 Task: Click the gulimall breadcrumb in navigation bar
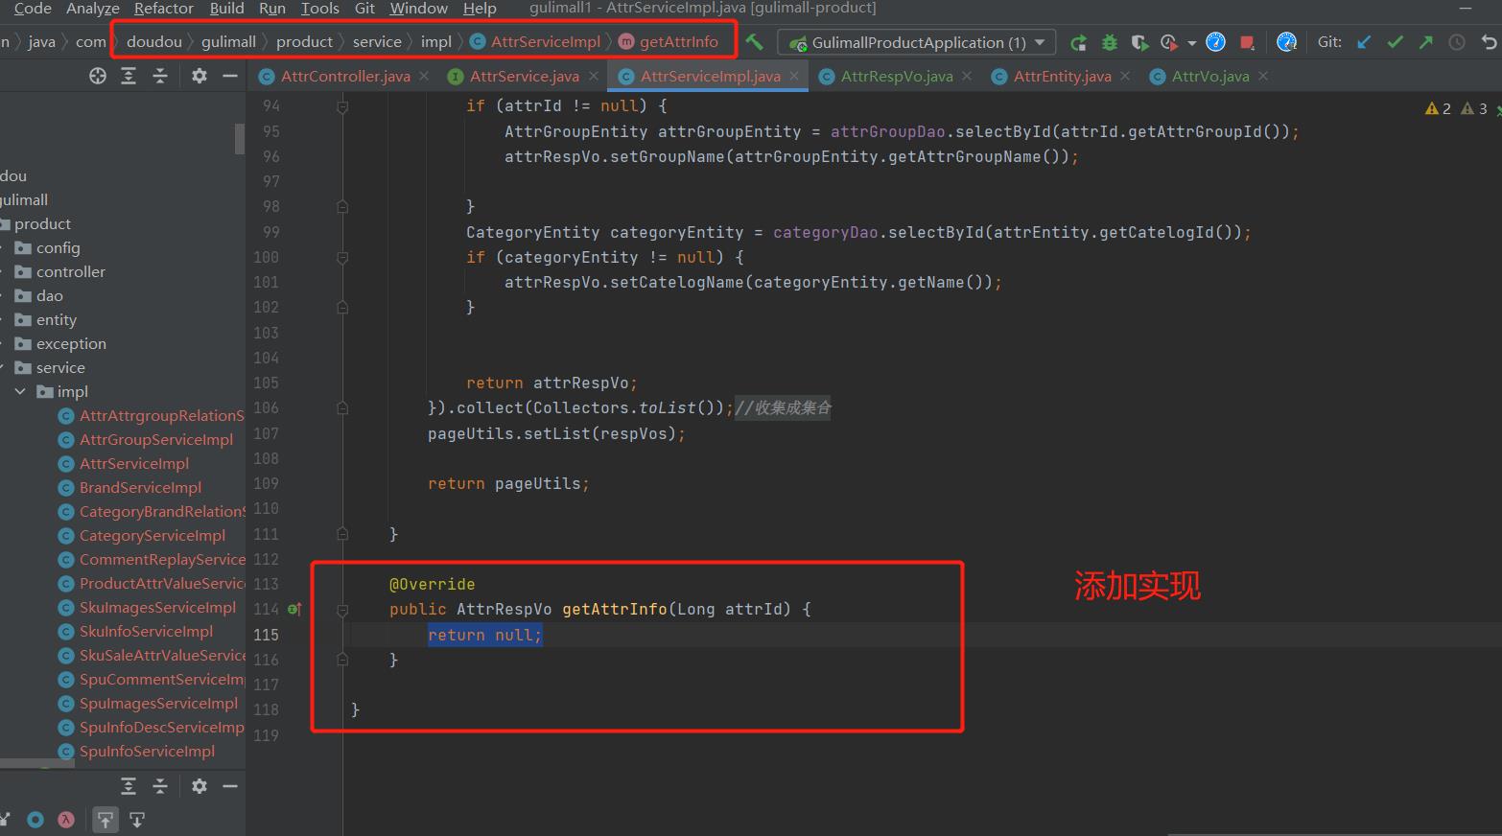[228, 42]
